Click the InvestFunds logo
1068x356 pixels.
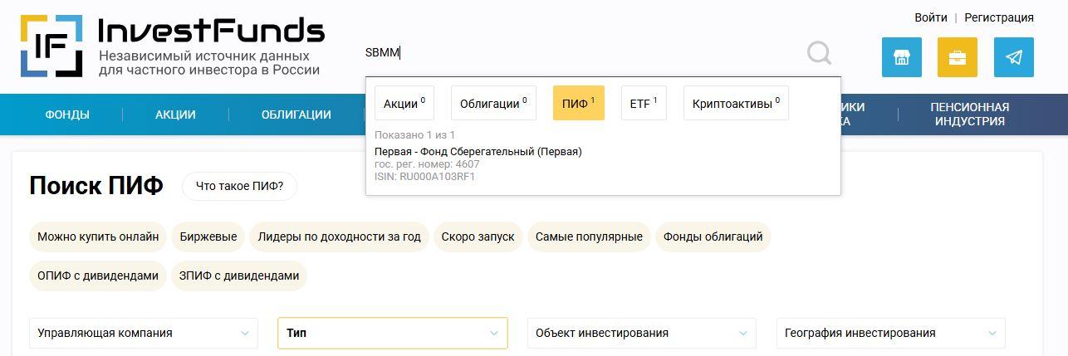(172, 46)
